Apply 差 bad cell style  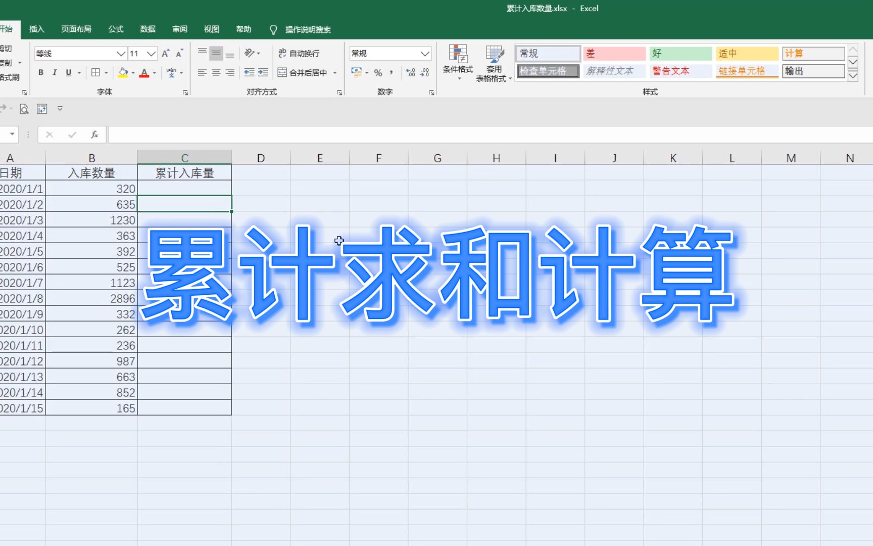tap(614, 54)
